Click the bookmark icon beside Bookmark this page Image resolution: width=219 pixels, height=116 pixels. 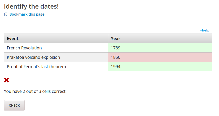point(6,14)
